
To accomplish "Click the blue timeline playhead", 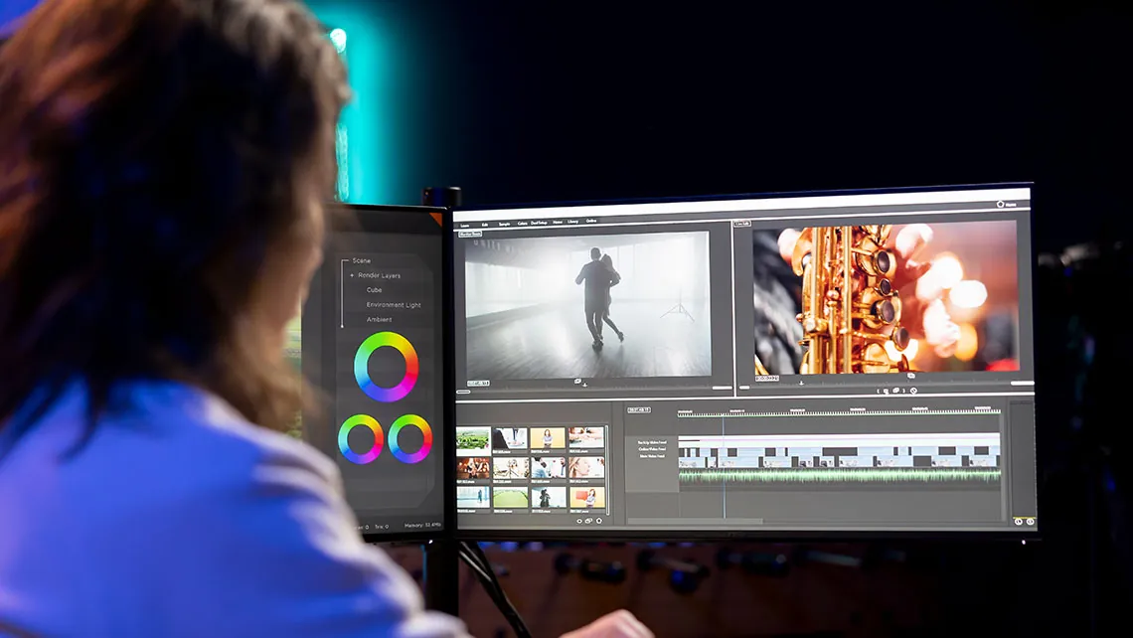I will point(724,466).
